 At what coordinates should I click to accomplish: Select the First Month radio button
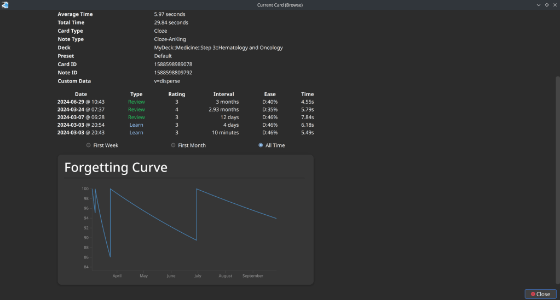174,145
